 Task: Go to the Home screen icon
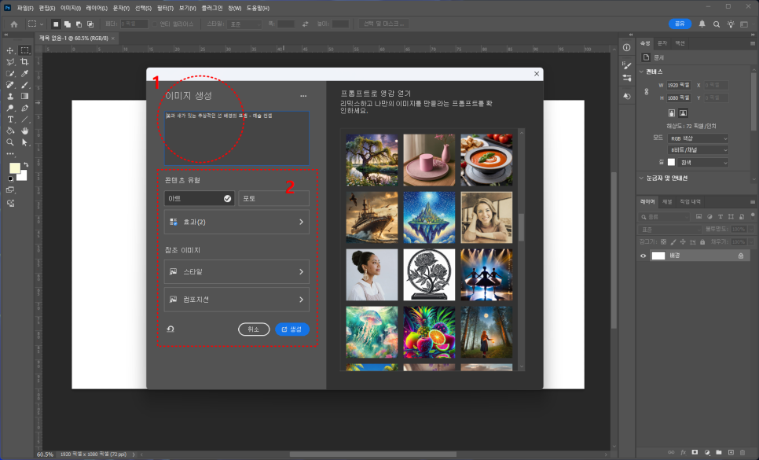coord(14,24)
